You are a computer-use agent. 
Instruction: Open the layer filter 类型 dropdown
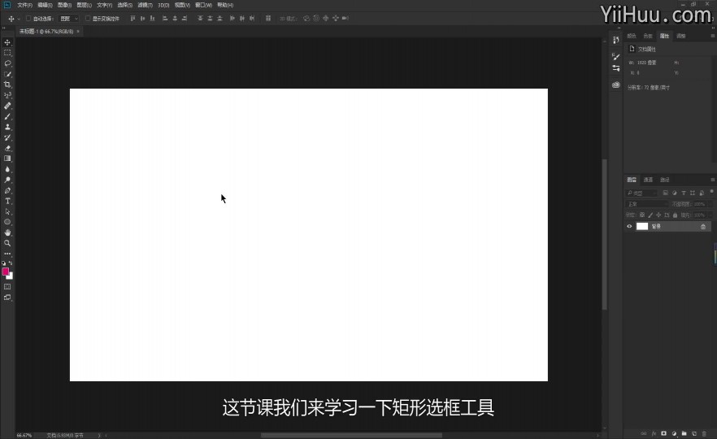tap(642, 193)
